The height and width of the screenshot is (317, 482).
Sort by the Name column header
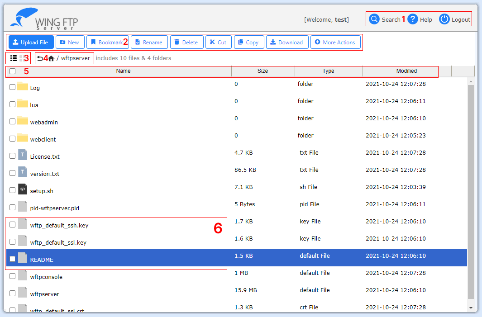pos(123,71)
